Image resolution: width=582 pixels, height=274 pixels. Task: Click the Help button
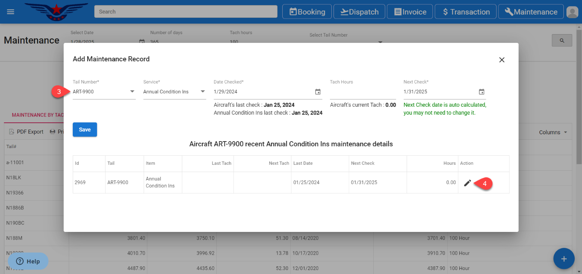pyautogui.click(x=28, y=261)
